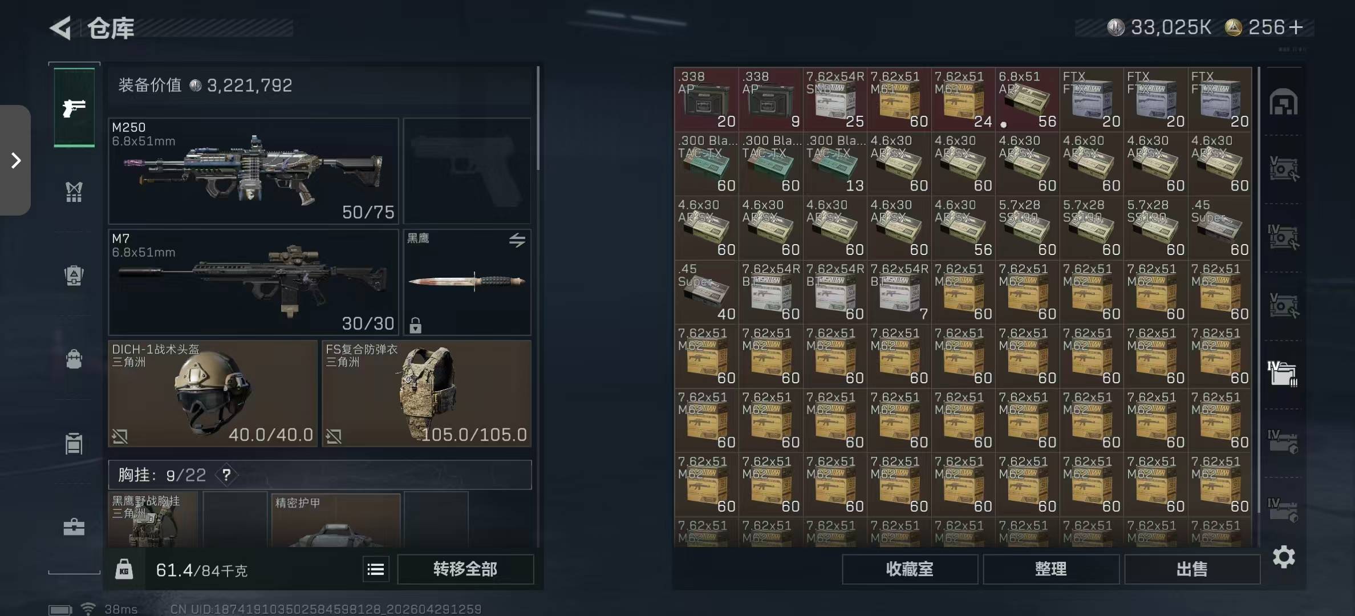Open the item list view menu
Screen dimensions: 1355x616
pos(376,569)
